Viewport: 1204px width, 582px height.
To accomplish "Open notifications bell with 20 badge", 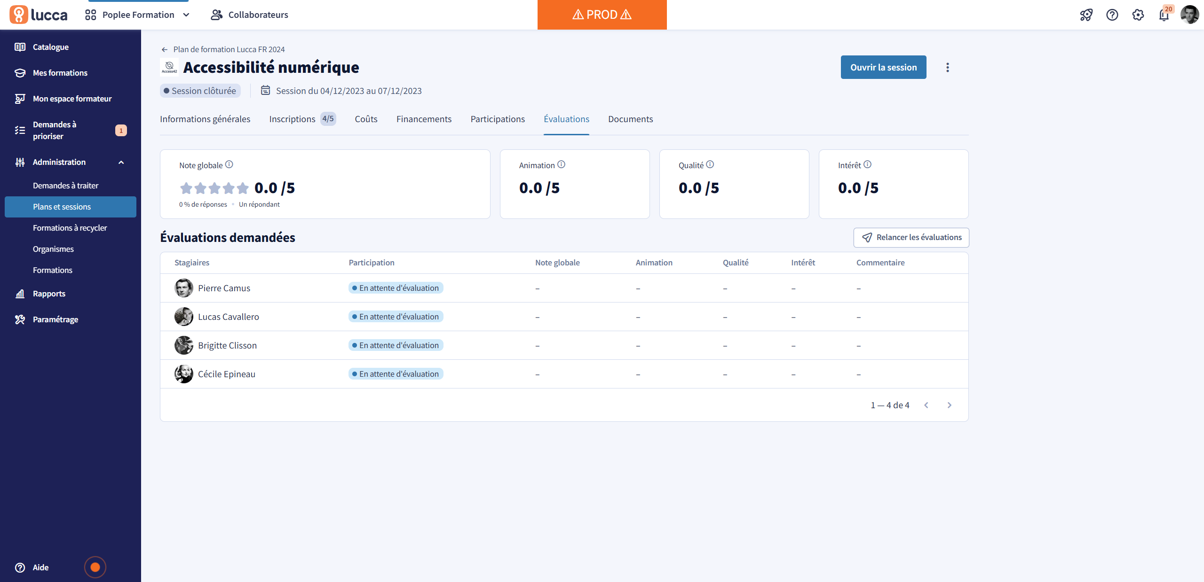I will pyautogui.click(x=1165, y=14).
